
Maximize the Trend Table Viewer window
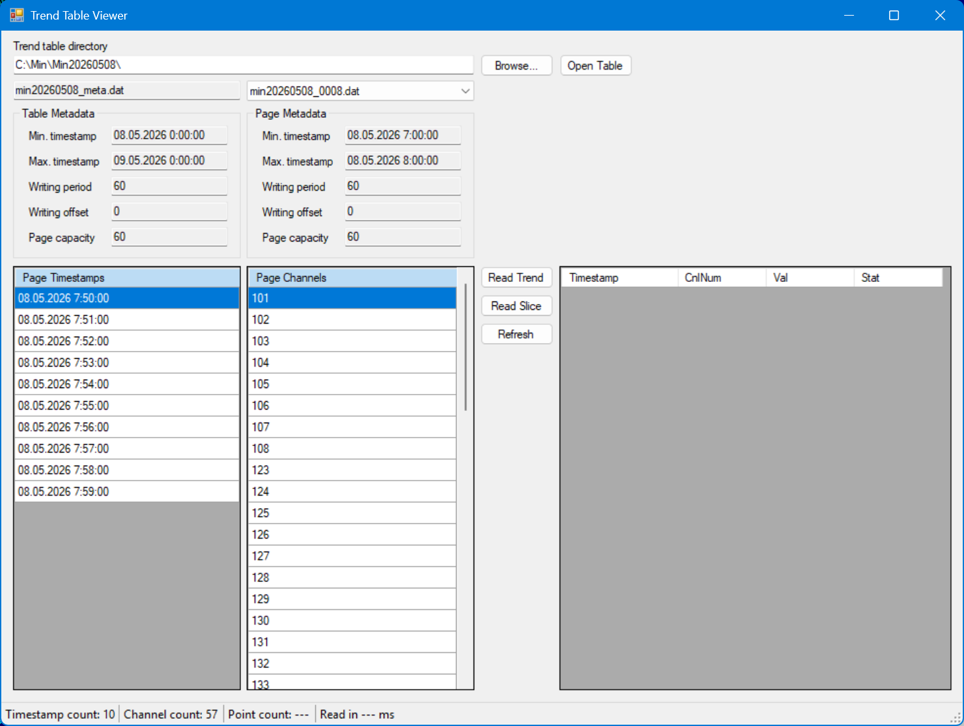(x=894, y=15)
